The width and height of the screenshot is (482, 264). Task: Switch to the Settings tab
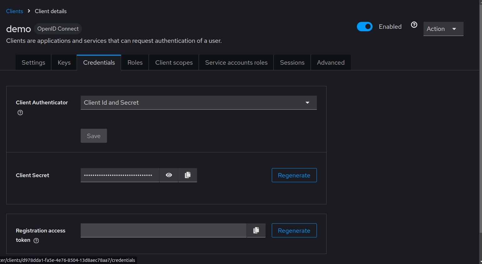(33, 62)
